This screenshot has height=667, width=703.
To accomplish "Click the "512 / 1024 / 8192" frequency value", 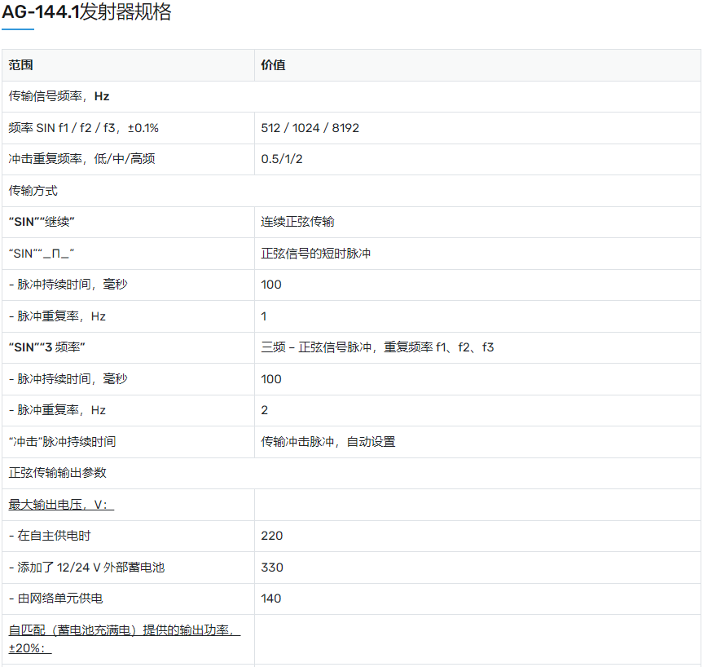I will point(310,128).
